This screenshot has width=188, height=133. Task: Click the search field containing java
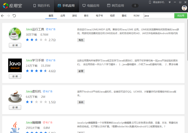click(159, 16)
